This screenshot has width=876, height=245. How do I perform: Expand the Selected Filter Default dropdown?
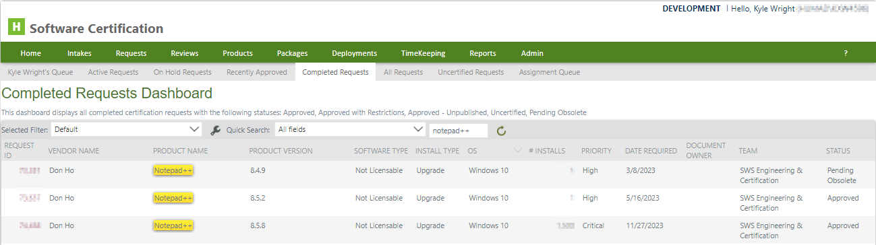coord(127,129)
